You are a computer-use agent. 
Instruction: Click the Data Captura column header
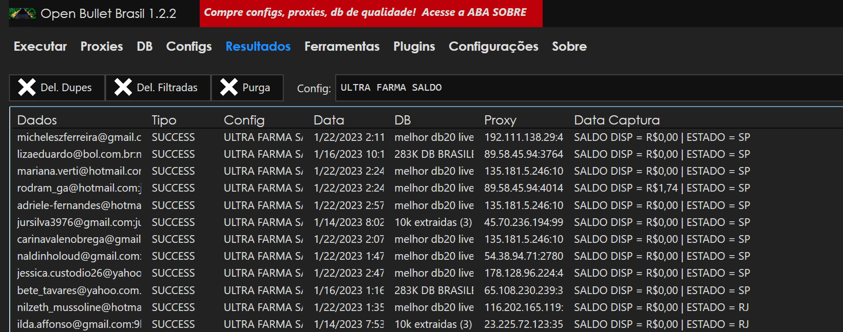(x=617, y=120)
